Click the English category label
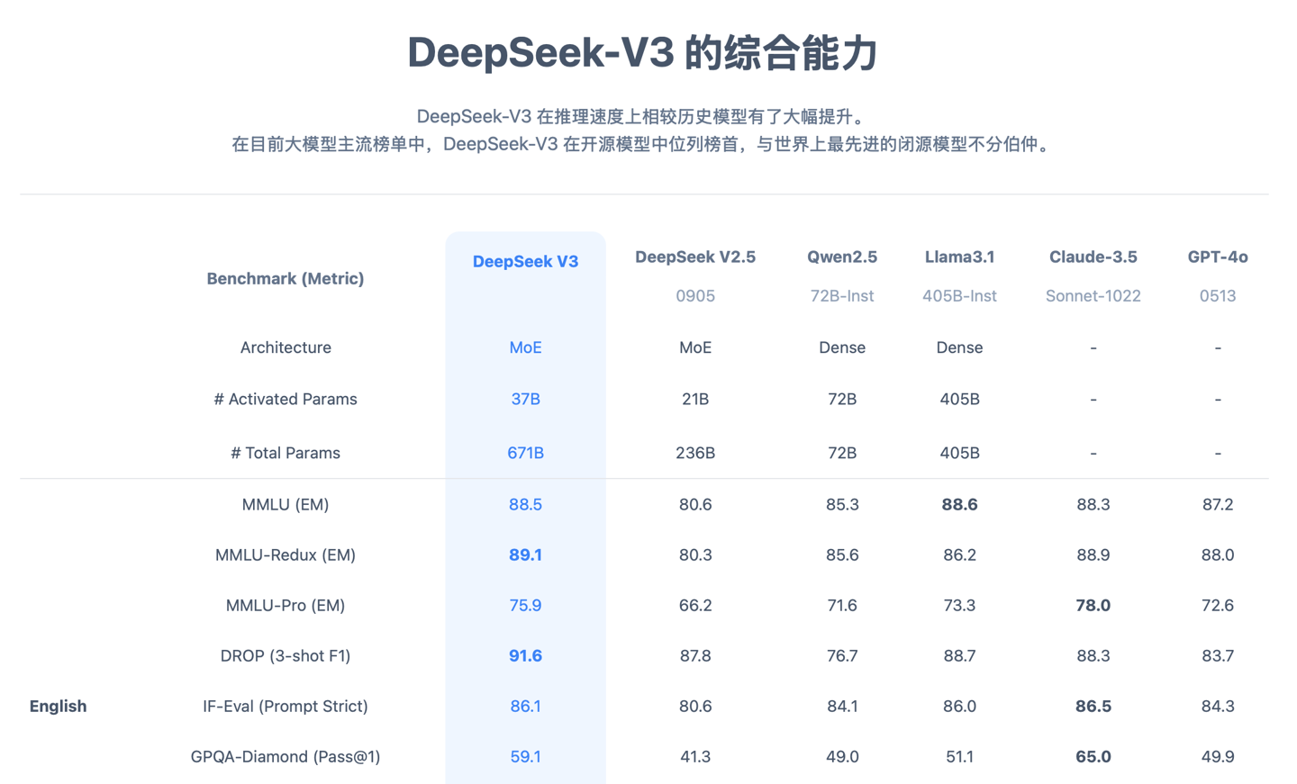Screen dimensions: 1297x784 click(58, 707)
